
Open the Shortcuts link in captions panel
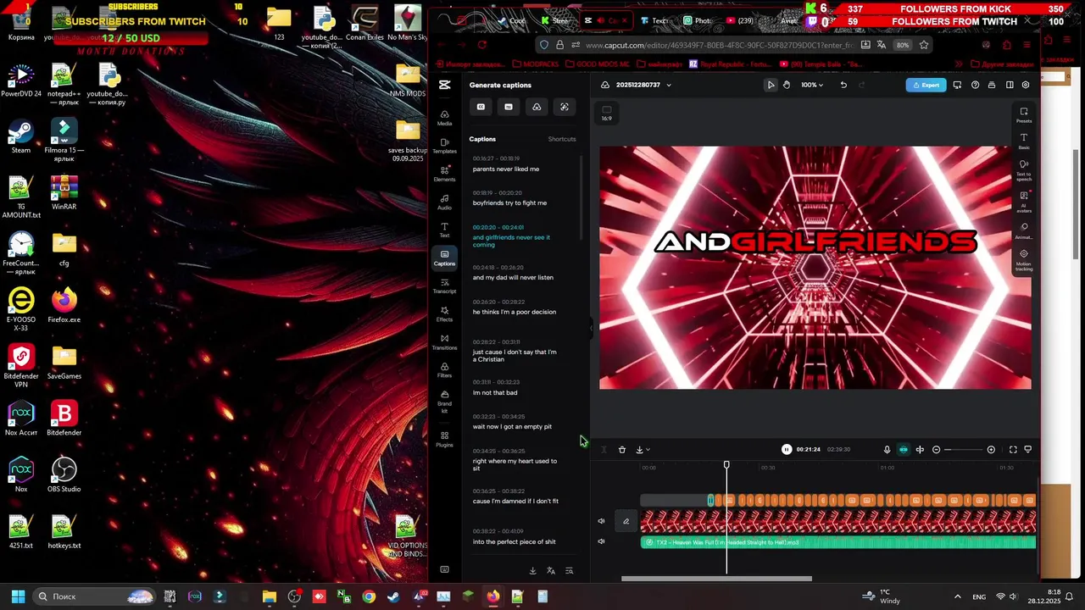point(562,139)
